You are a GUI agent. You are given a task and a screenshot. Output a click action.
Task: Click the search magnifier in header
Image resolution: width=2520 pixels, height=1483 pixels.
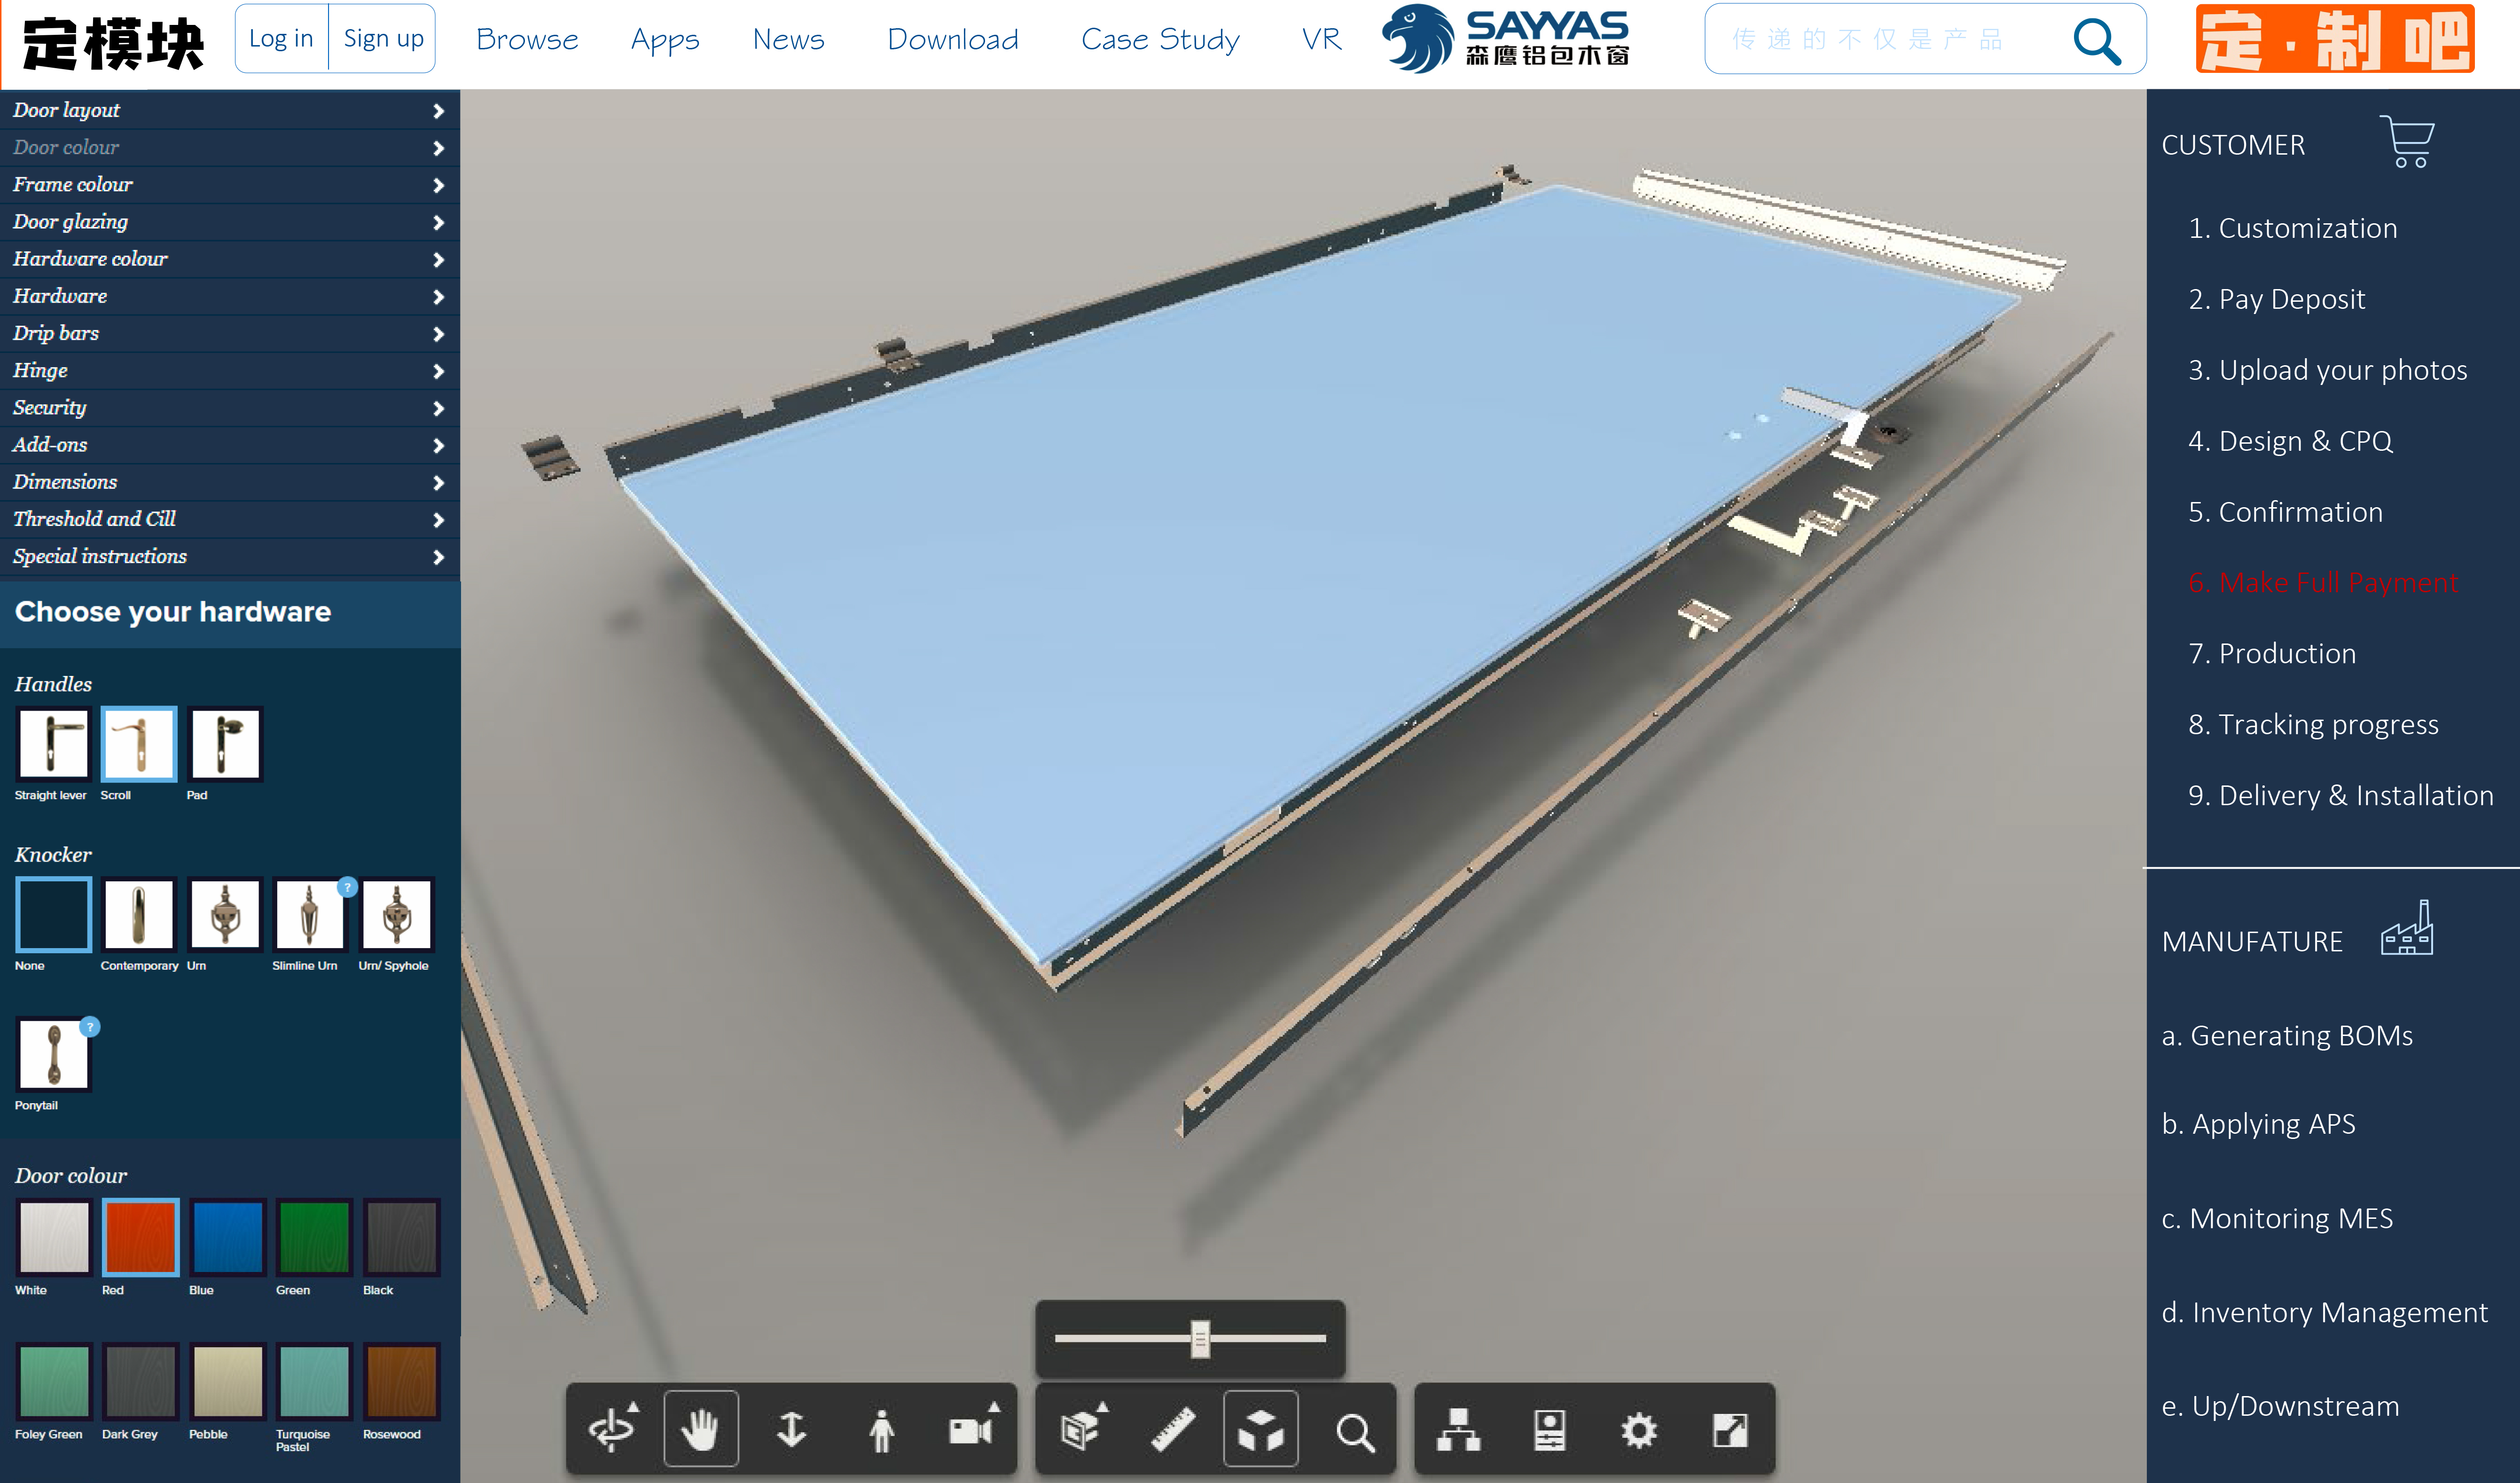tap(2096, 40)
